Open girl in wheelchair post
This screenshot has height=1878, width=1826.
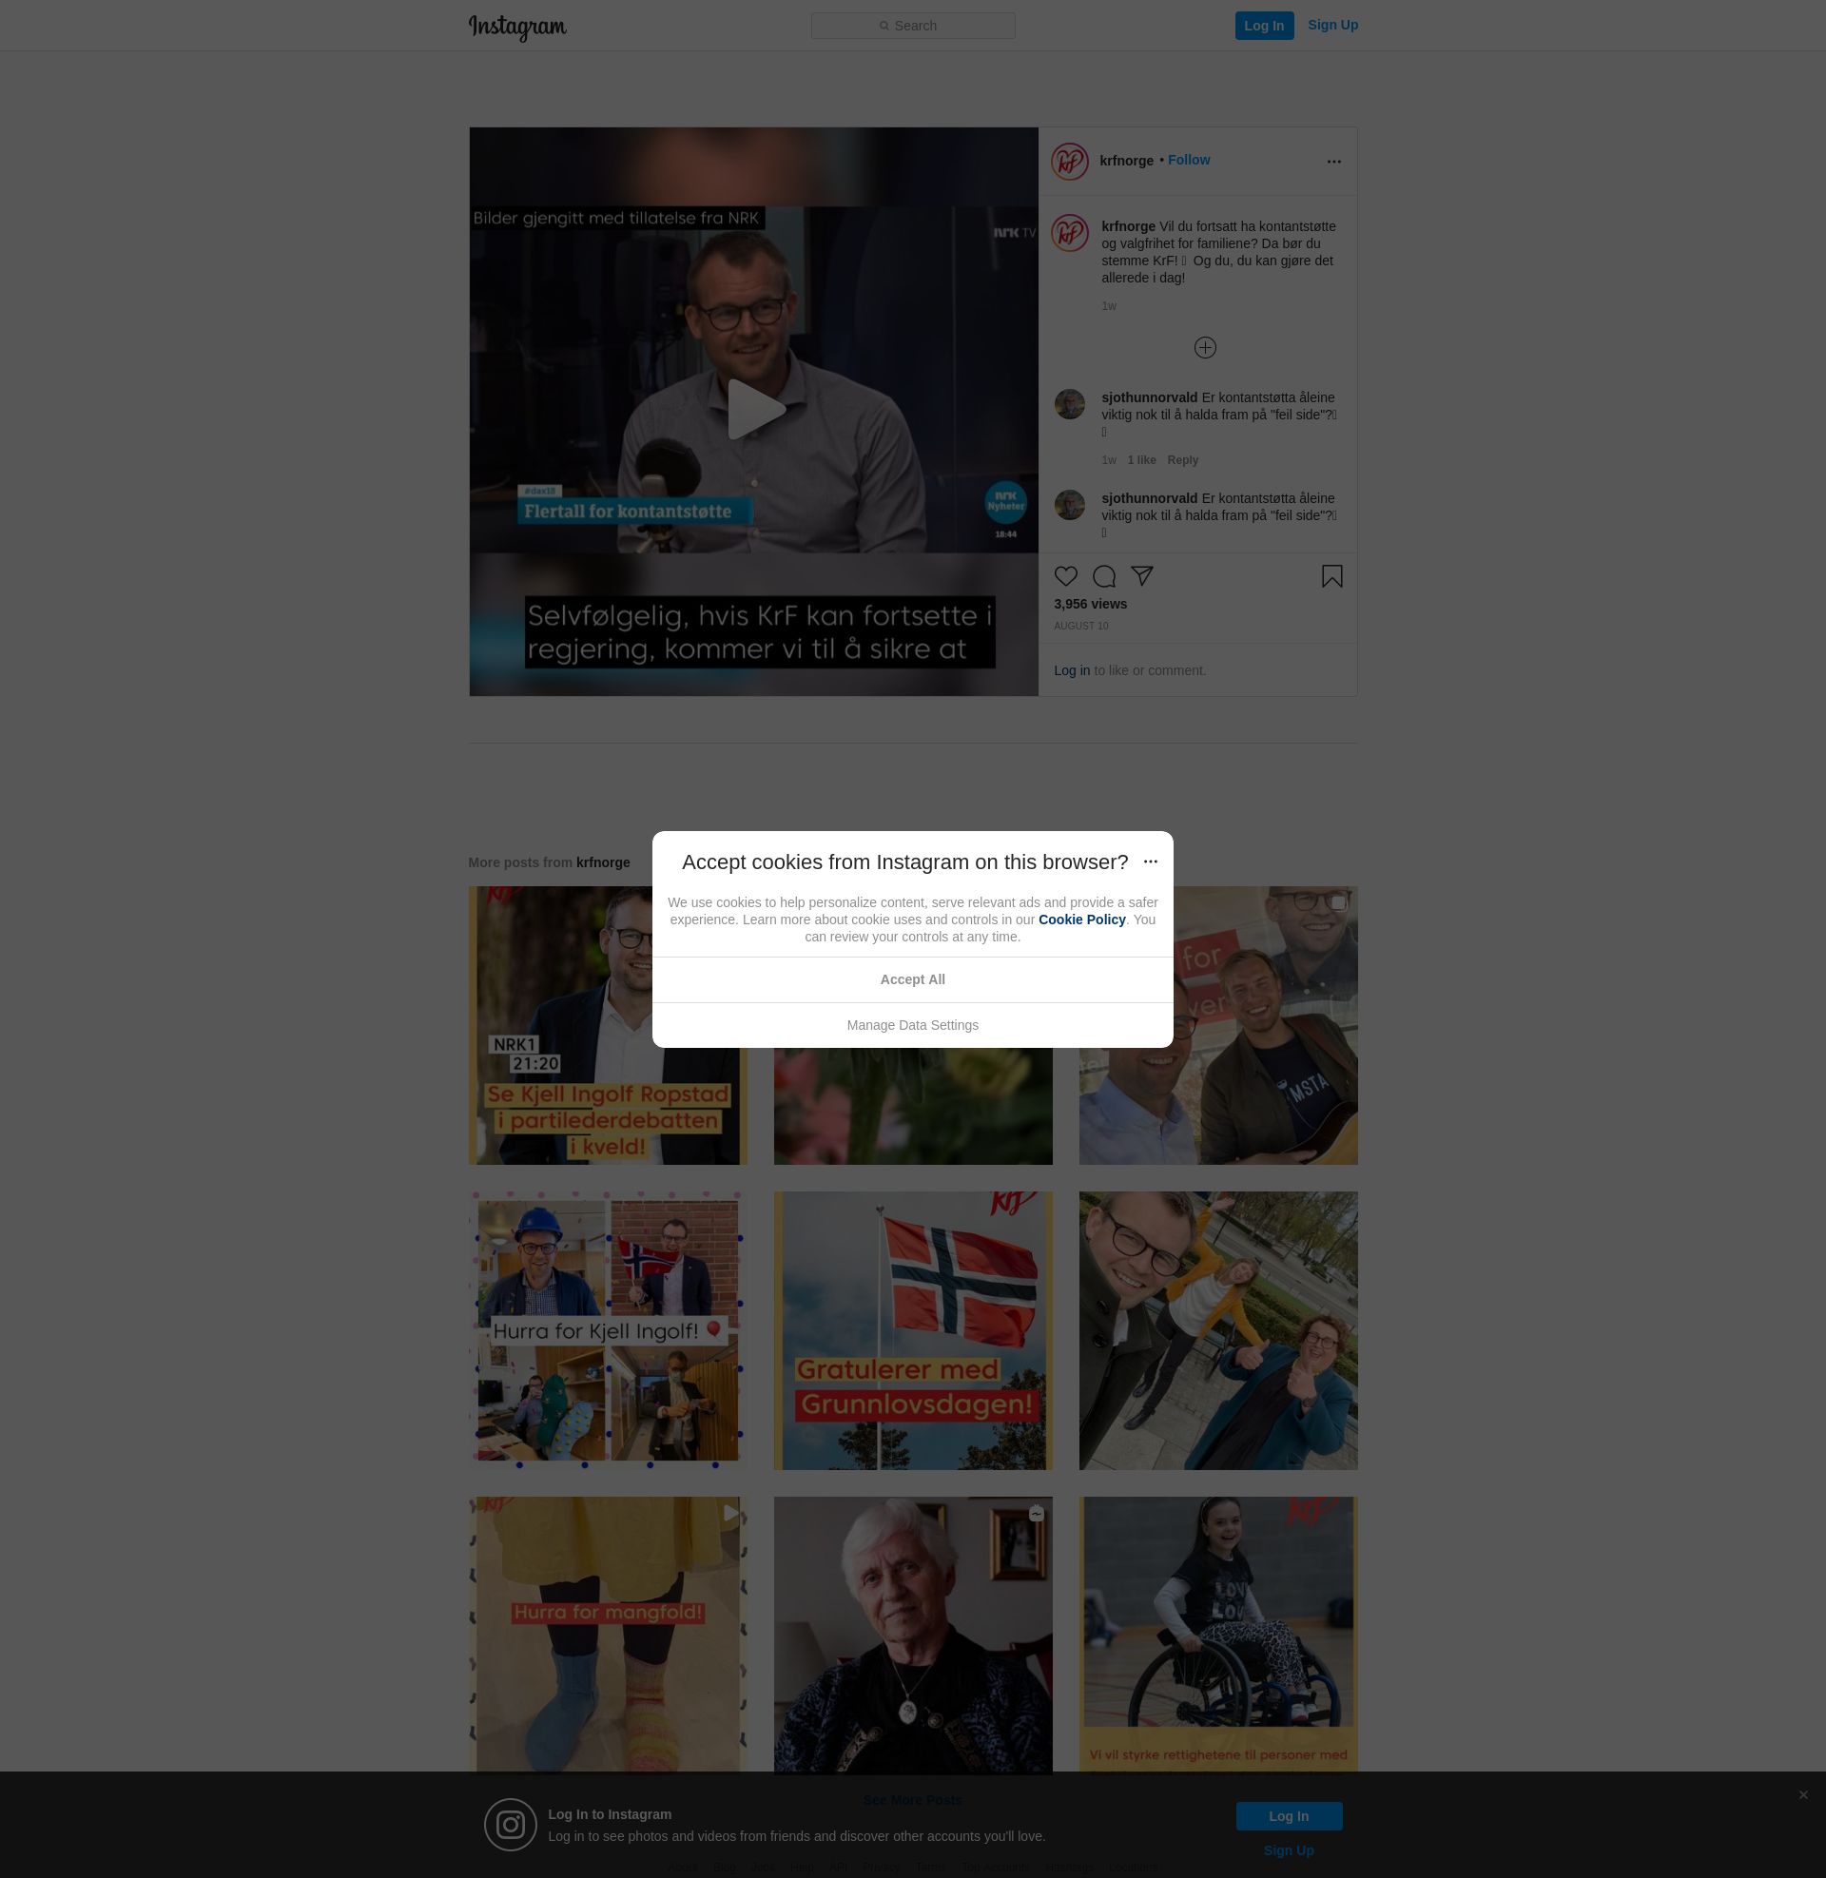(x=1218, y=1635)
